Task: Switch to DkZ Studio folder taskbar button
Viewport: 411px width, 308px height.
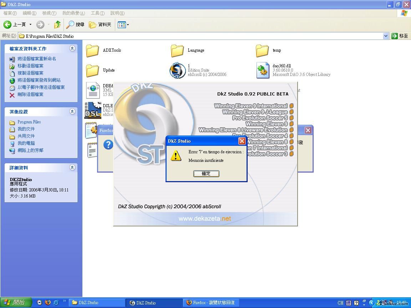Action: 97,303
